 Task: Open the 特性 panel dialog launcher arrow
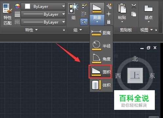tap(64, 30)
